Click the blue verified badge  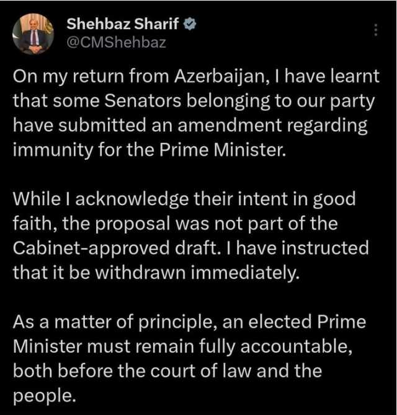[193, 25]
